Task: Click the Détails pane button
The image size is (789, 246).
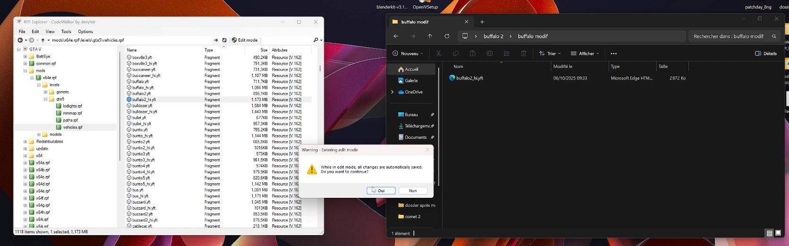Action: click(766, 53)
